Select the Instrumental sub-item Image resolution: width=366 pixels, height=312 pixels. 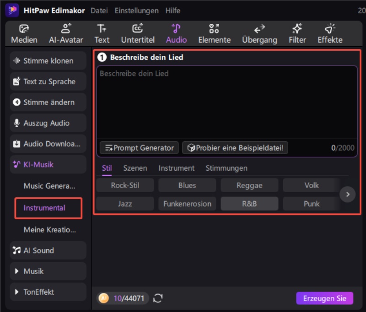(48, 208)
